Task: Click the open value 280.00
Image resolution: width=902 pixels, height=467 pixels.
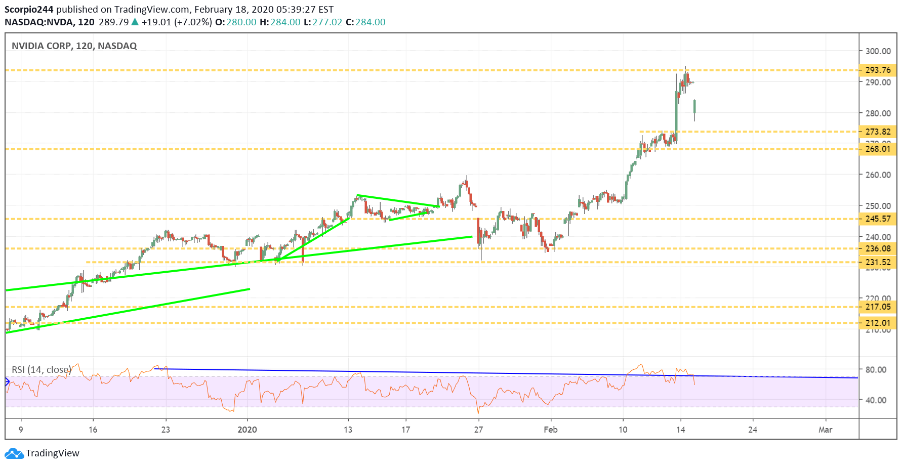Action: [241, 22]
